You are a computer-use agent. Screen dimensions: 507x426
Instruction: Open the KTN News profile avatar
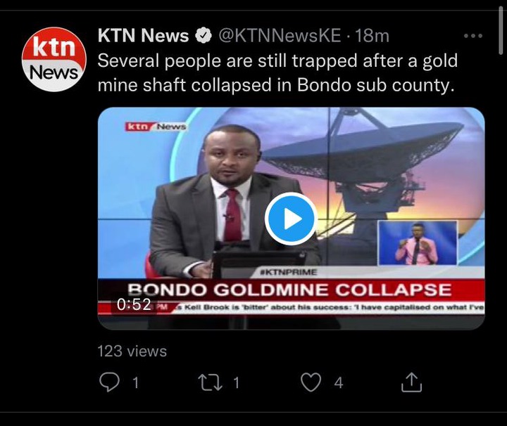pyautogui.click(x=54, y=59)
